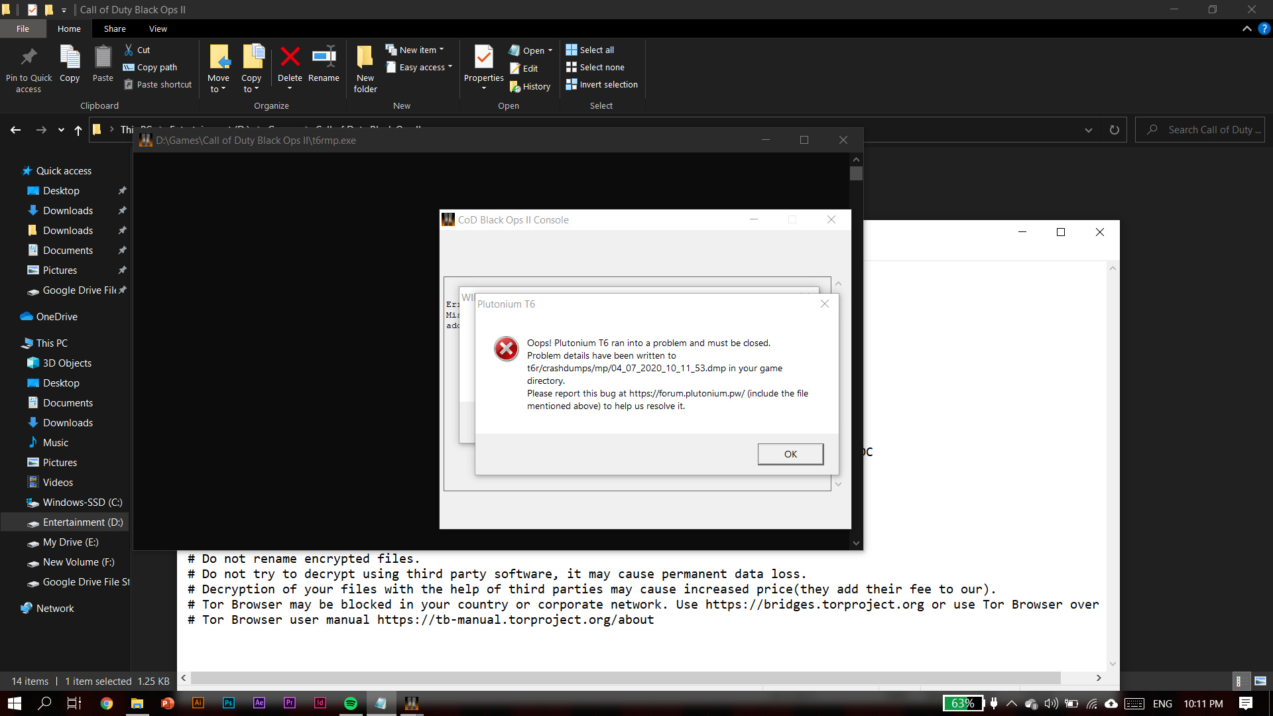The height and width of the screenshot is (716, 1273).
Task: Select Videos in navigation pane
Action: (x=58, y=482)
